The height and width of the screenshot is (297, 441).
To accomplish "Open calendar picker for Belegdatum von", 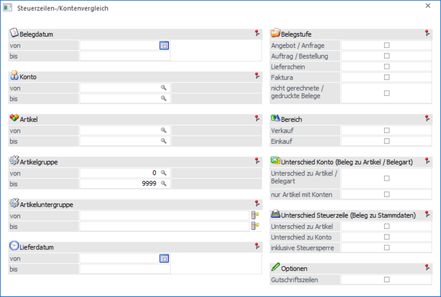I will pos(164,45).
